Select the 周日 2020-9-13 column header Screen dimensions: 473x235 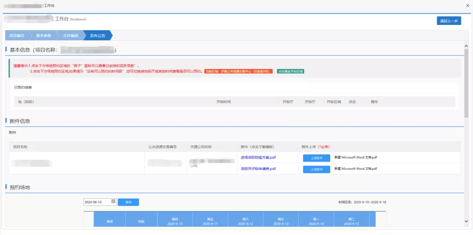[281, 221]
